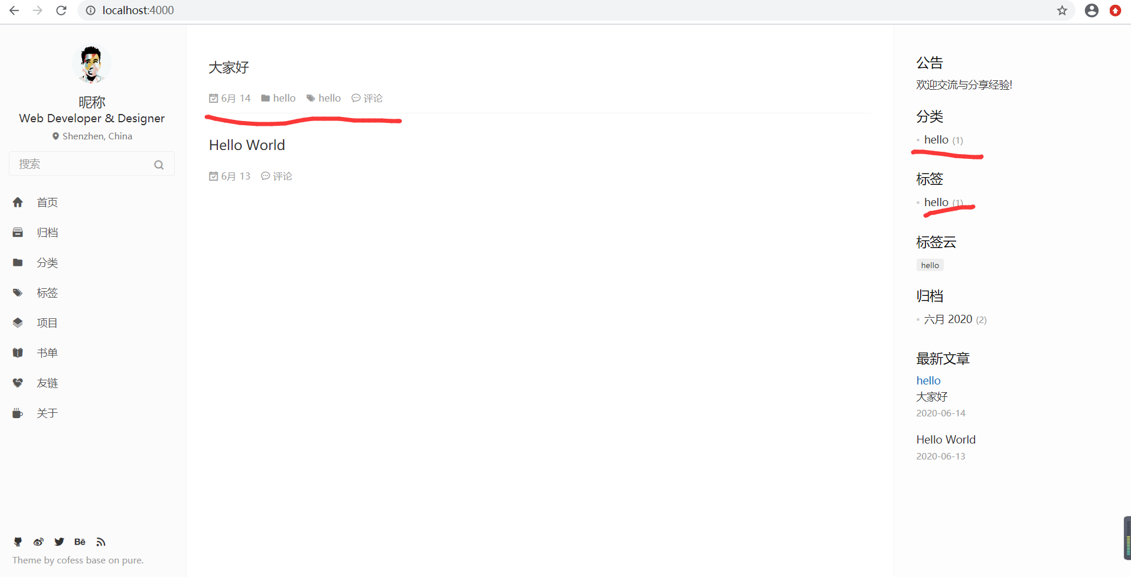Click the tags icon beside 标签 in sidebar
Viewport: 1131px width, 577px height.
pyautogui.click(x=18, y=293)
